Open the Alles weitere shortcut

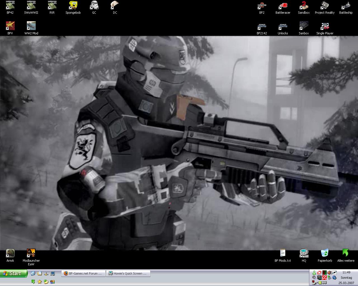346,256
